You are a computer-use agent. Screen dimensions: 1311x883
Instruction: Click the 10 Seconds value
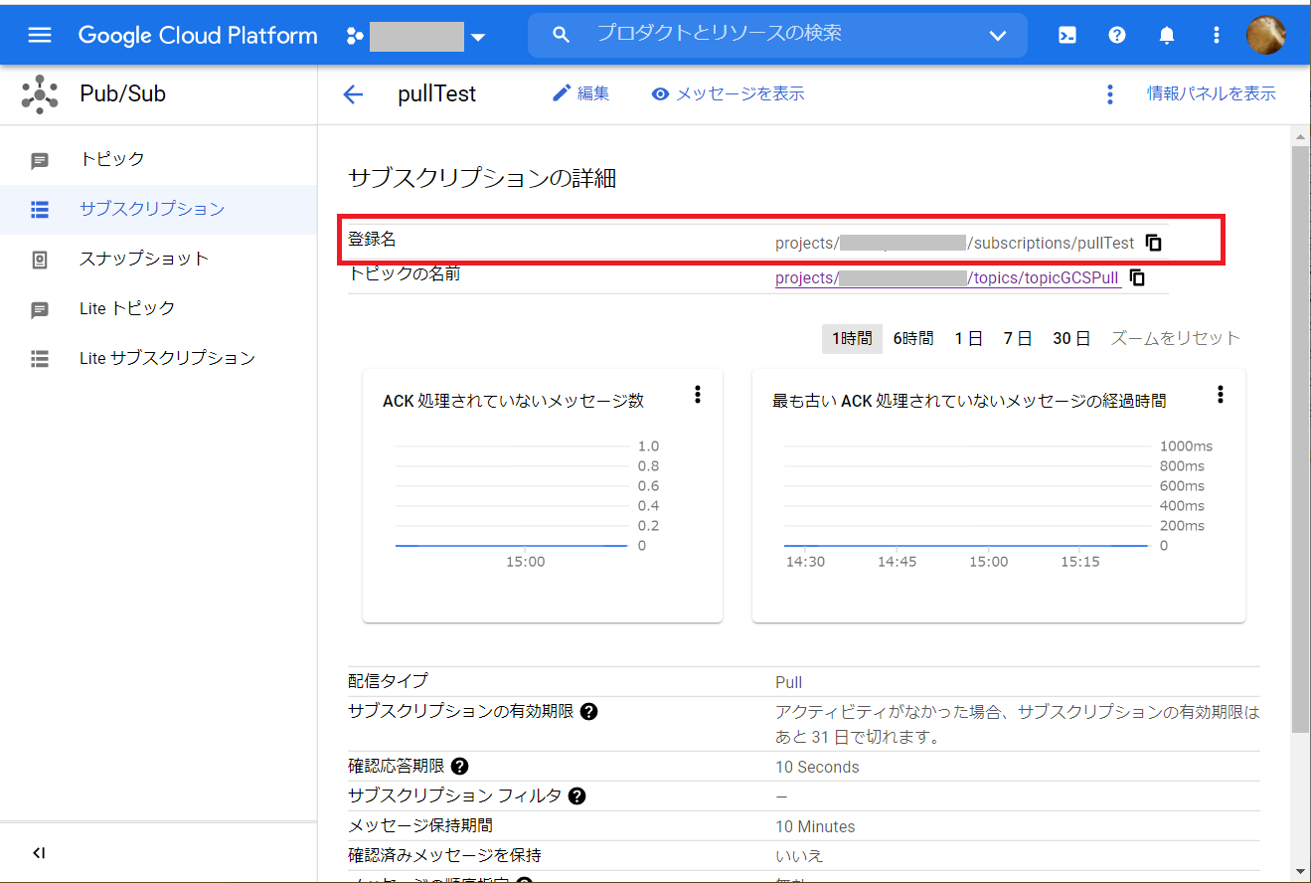817,768
